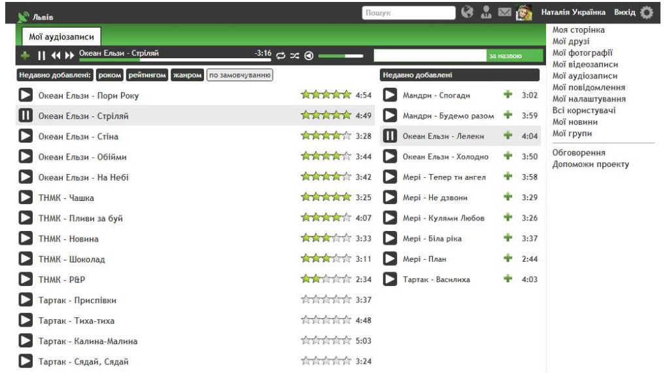Select 'Океан Ельзи - На Небі' track title
The height and width of the screenshot is (373, 667).
click(x=84, y=177)
